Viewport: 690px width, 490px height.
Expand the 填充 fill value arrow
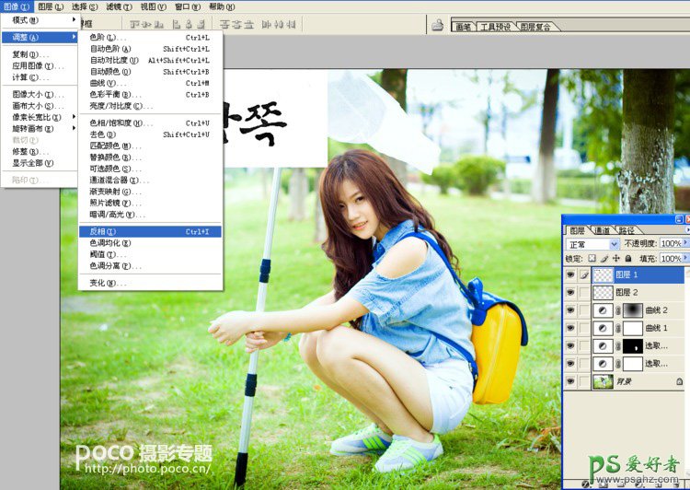(x=685, y=259)
